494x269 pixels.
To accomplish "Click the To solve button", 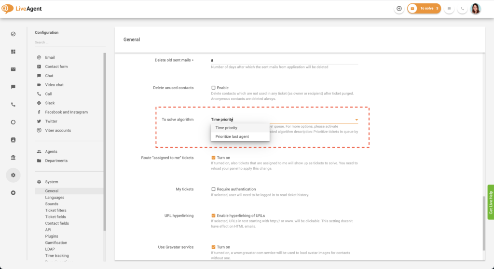I will [x=424, y=9].
